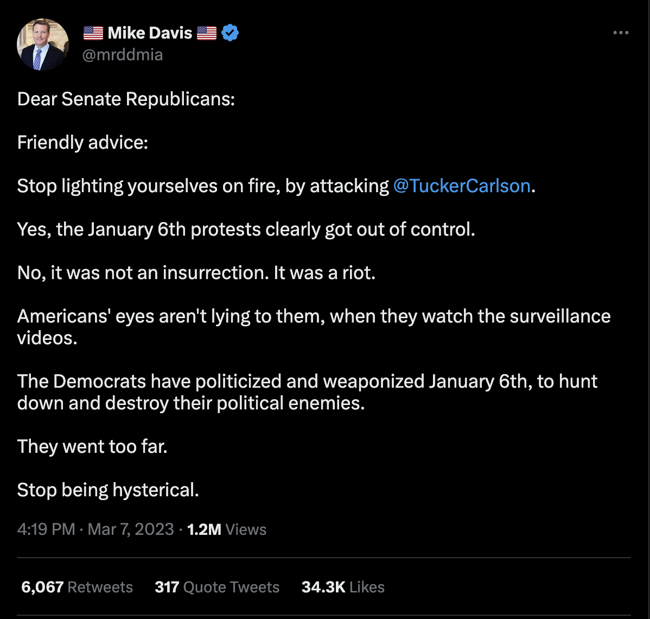
Task: View the 1.2M Views analytics
Action: (x=227, y=529)
